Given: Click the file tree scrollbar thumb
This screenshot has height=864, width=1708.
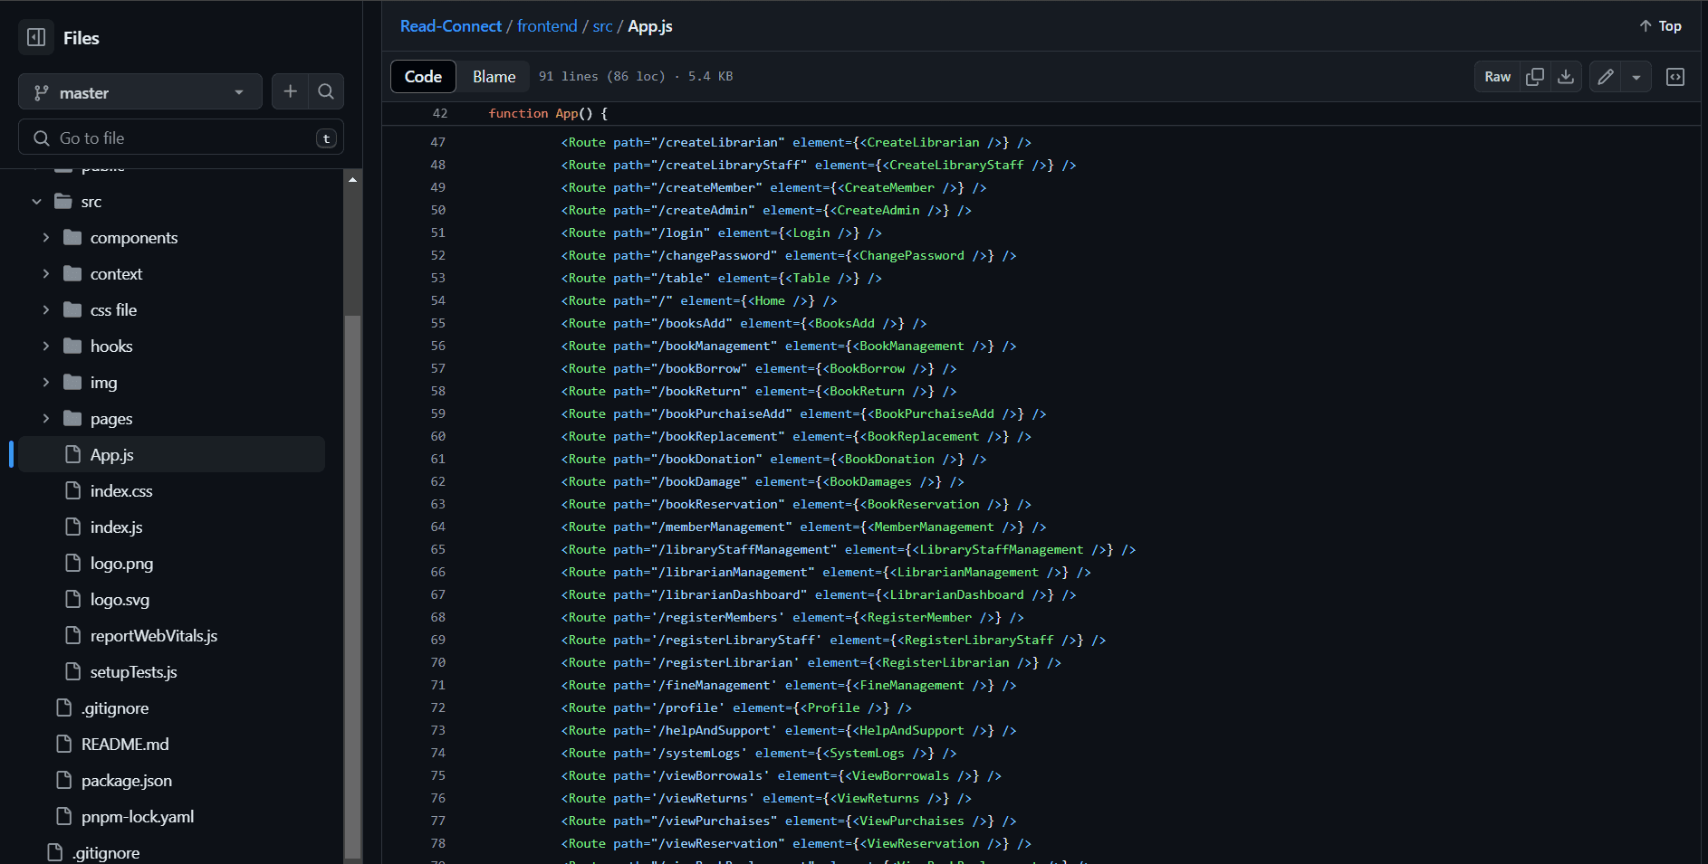Looking at the screenshot, I should pos(352,585).
